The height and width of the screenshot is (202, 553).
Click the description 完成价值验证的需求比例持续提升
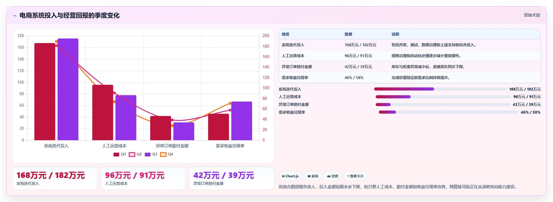[x=421, y=78]
